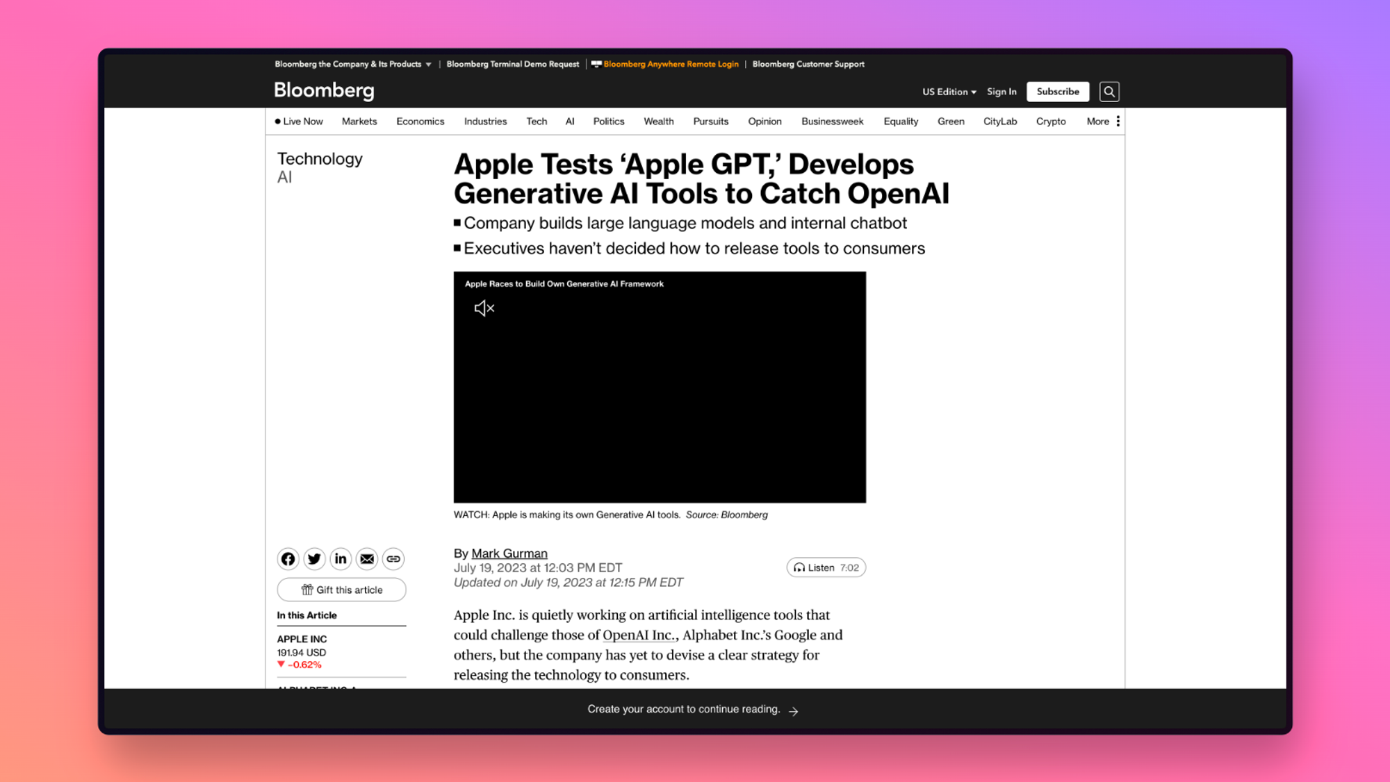Open the Equality section

pyautogui.click(x=901, y=122)
